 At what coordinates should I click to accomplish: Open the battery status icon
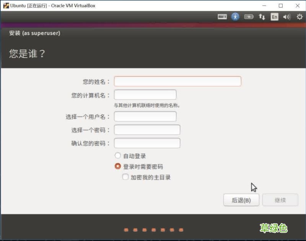(249, 17)
